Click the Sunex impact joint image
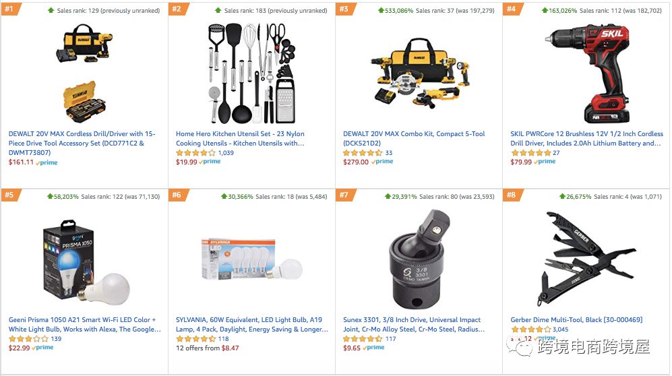This screenshot has height=376, width=672. (x=419, y=259)
